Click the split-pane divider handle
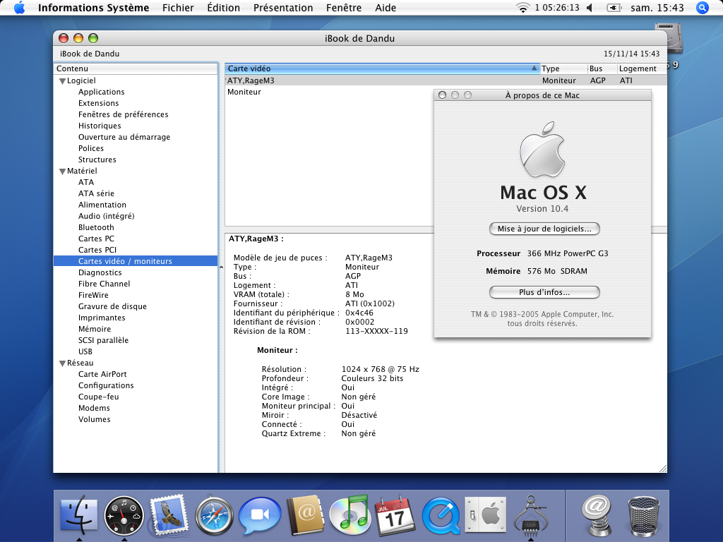Image resolution: width=723 pixels, height=542 pixels. (x=221, y=267)
